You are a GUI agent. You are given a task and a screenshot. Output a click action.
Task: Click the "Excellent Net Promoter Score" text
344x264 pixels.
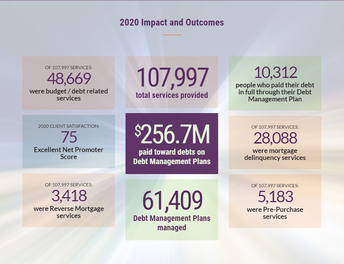(69, 153)
